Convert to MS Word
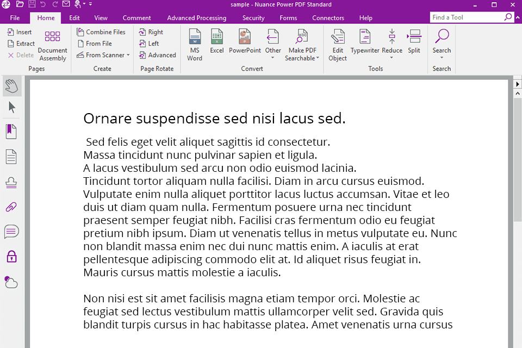 point(195,45)
